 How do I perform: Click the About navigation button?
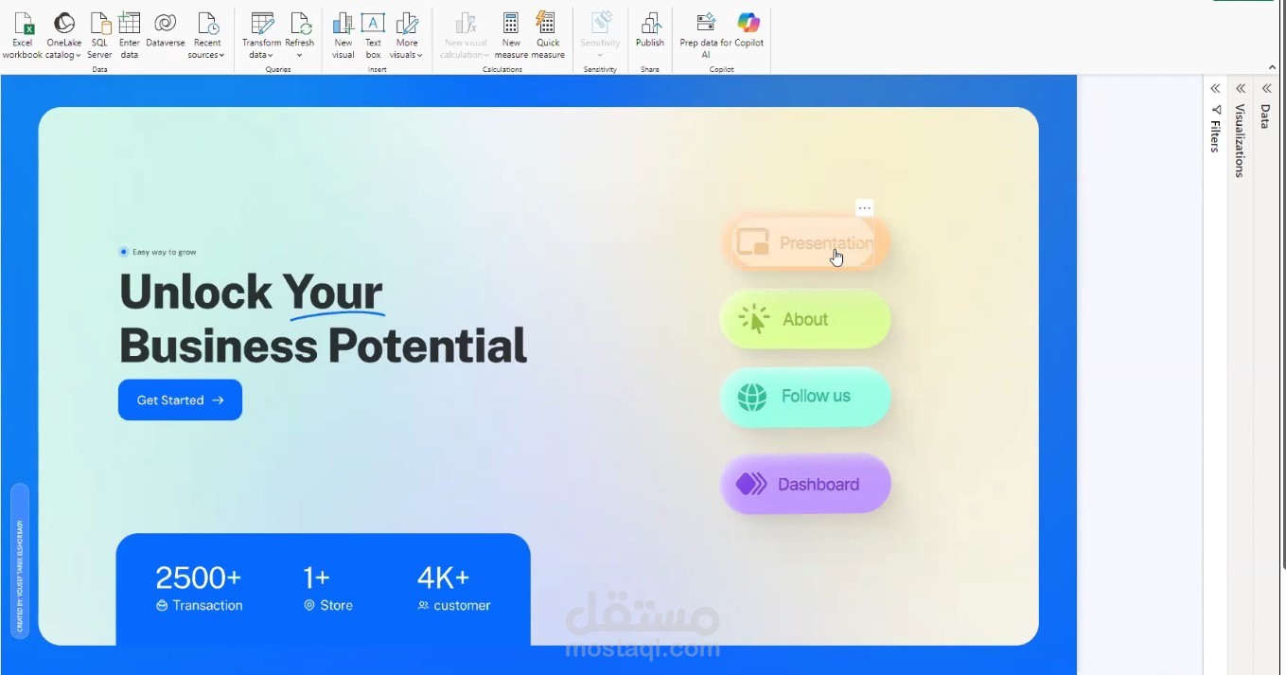805,319
